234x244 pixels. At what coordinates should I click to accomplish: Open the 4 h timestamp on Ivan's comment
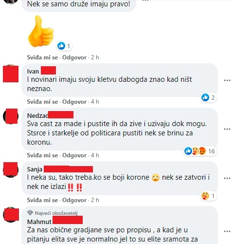point(95,102)
